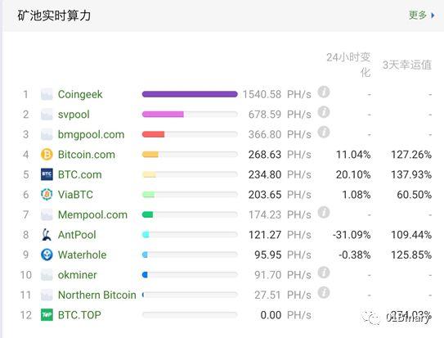Open the Northern Bitcoin pool link
Viewport: 444px width, 338px height.
pyautogui.click(x=96, y=295)
